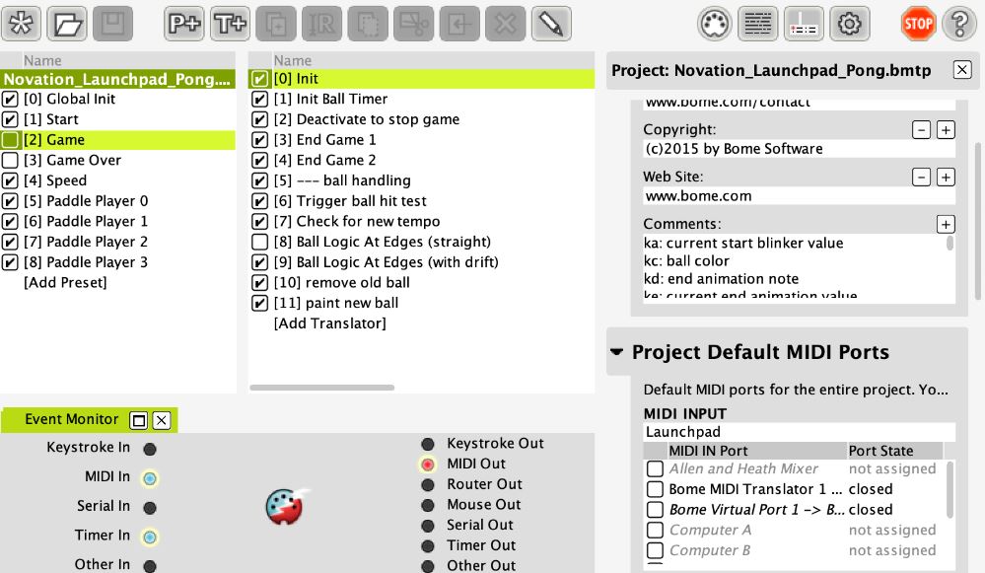Click the new project asterisk icon
Screen dimensions: 985x573
pyautogui.click(x=22, y=24)
